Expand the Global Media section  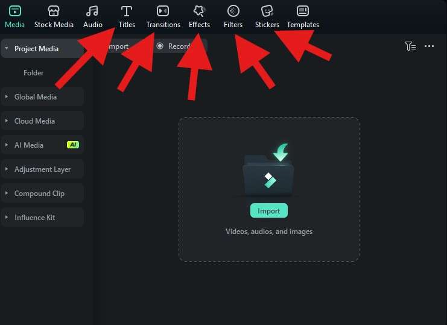[x=7, y=97]
